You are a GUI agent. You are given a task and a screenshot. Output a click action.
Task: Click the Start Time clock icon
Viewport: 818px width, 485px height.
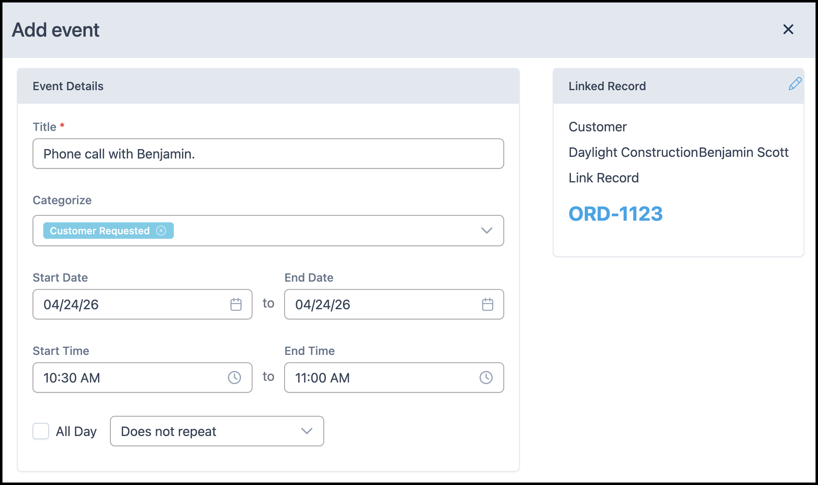coord(234,378)
